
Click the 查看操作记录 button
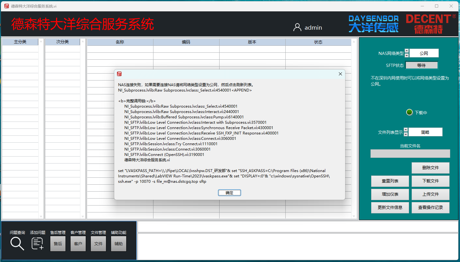coord(431,208)
